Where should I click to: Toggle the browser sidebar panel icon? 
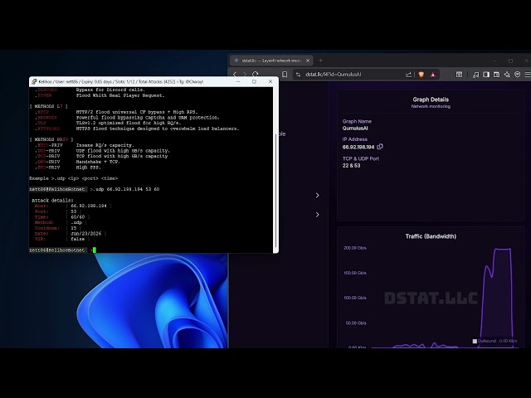(486, 75)
